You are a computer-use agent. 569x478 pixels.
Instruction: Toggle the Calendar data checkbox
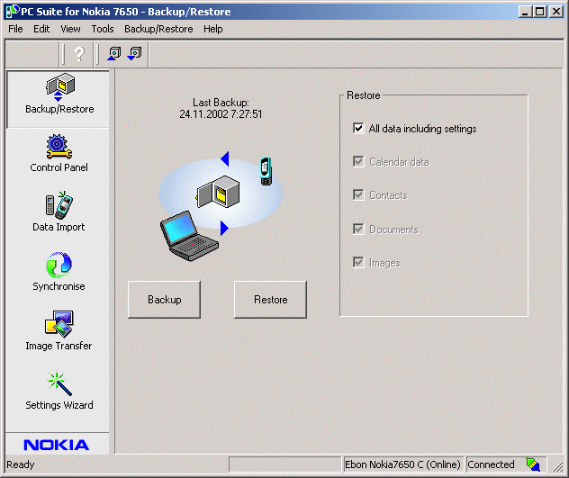click(358, 161)
